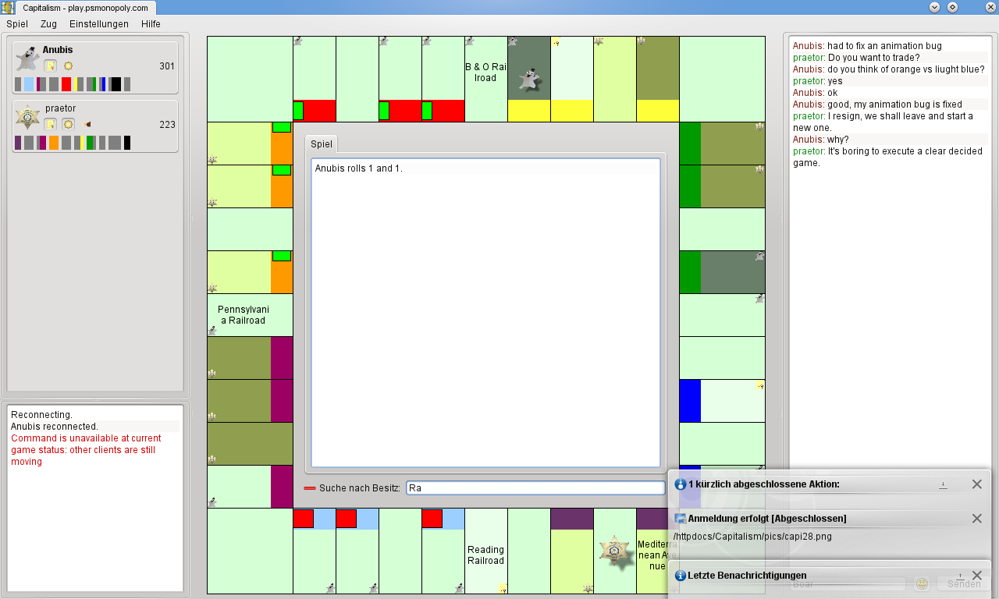Click praetor's sheriff star avatar in player list
The image size is (999, 599).
(x=28, y=117)
